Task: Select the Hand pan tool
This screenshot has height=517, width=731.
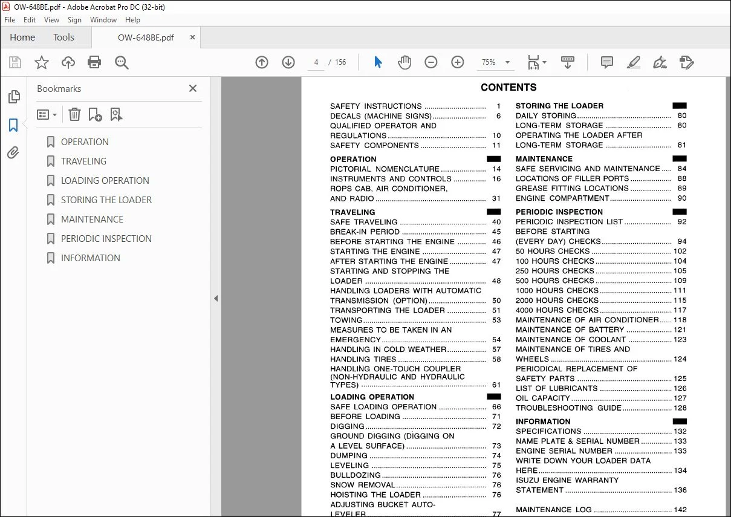Action: (404, 62)
